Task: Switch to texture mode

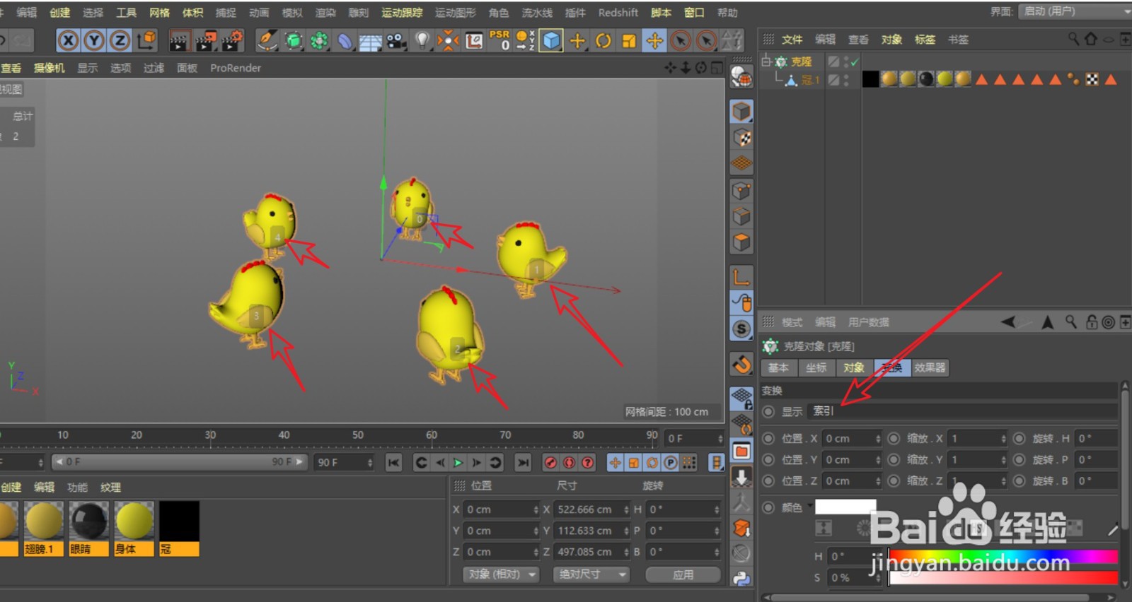Action: (741, 138)
